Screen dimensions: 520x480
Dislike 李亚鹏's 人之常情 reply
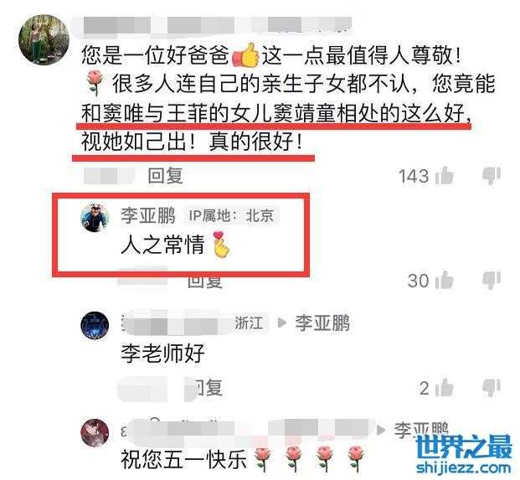pos(492,281)
